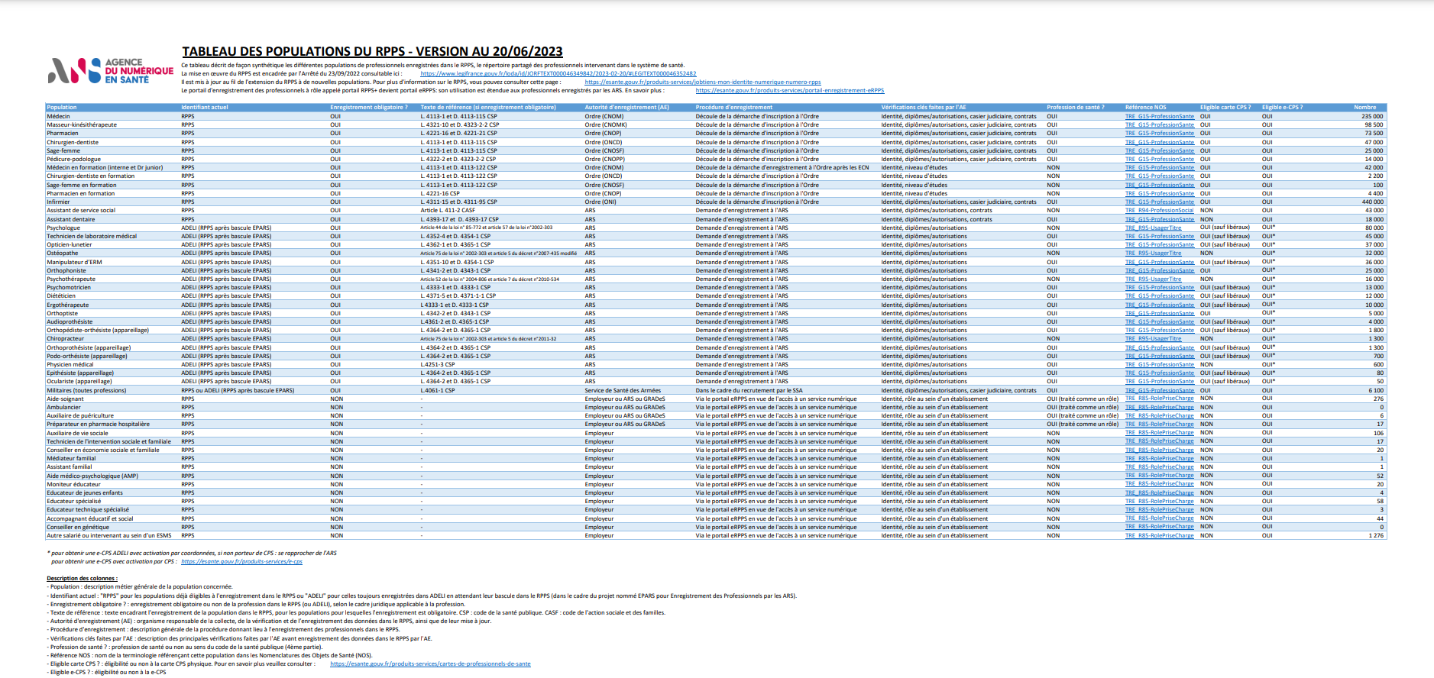Click the 'Autre salarié ou intervenant au sein d'un ESMS' cell

click(x=109, y=536)
